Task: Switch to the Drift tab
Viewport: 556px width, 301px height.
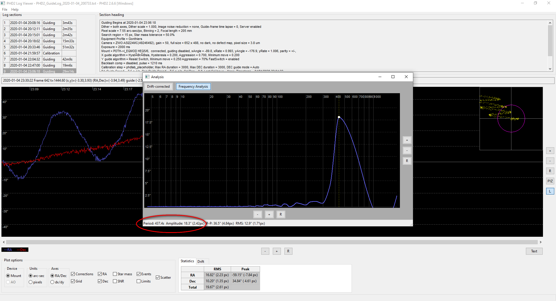Action: (x=201, y=261)
